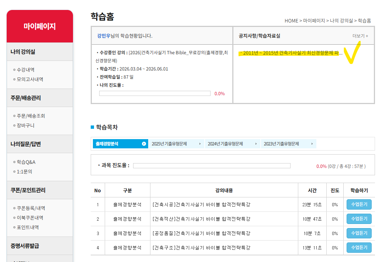Click the 나의 진도율 progress bar

tap(154, 93)
